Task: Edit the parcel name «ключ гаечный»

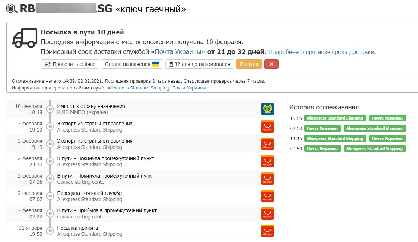Action: tap(151, 9)
